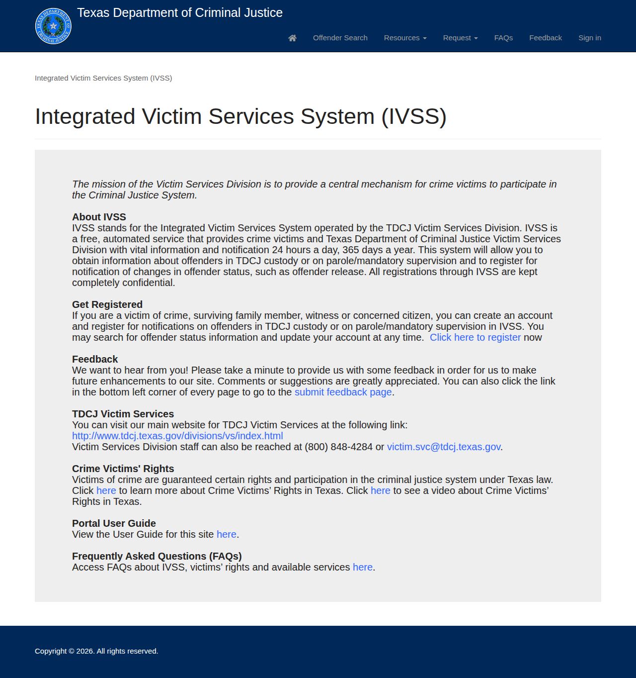
Task: Click the italic mission statement text
Action: point(315,190)
